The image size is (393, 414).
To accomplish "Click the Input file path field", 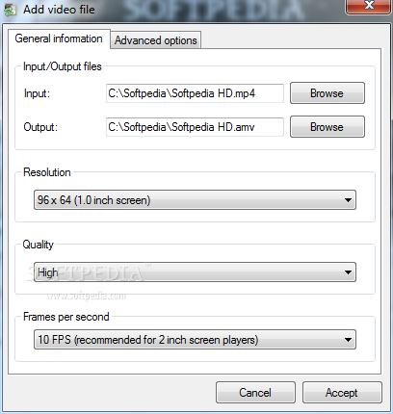I will coord(195,93).
